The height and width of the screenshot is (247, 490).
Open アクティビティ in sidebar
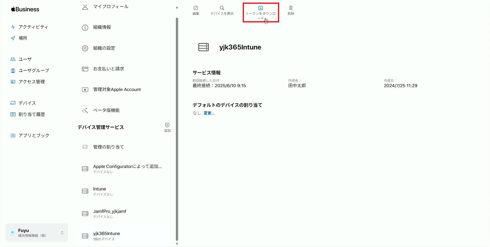(29, 27)
